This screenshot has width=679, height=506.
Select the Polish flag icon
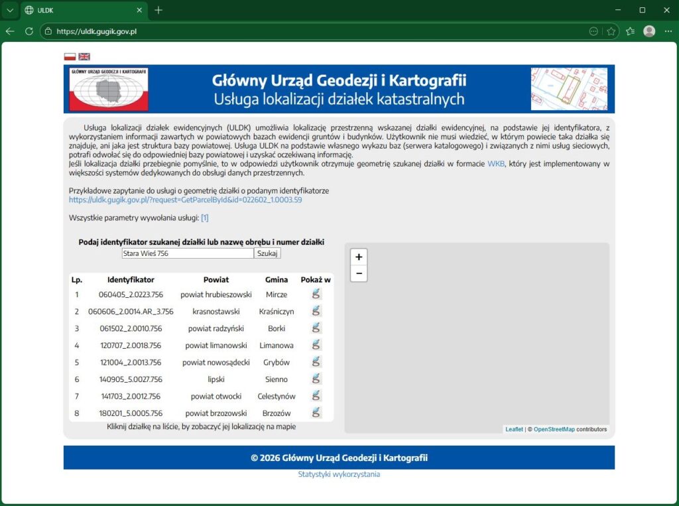click(70, 56)
